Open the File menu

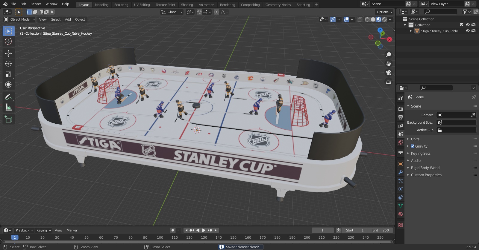click(13, 4)
